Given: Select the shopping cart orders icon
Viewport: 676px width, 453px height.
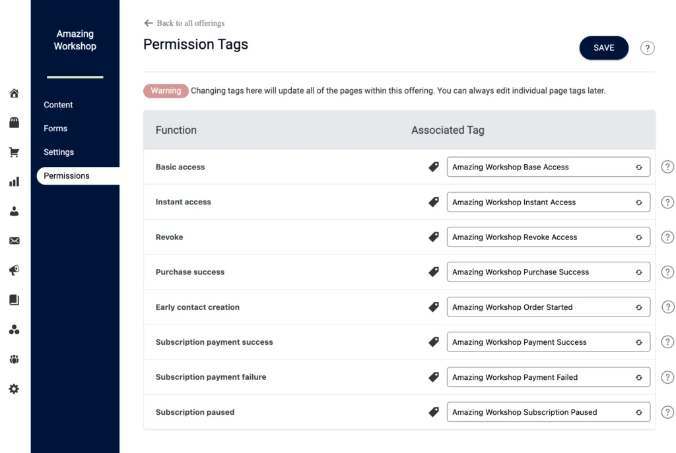Looking at the screenshot, I should [x=14, y=152].
